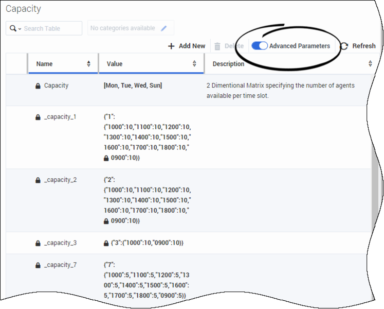The image size is (384, 309).
Task: Click the Add New button
Action: [x=187, y=46]
